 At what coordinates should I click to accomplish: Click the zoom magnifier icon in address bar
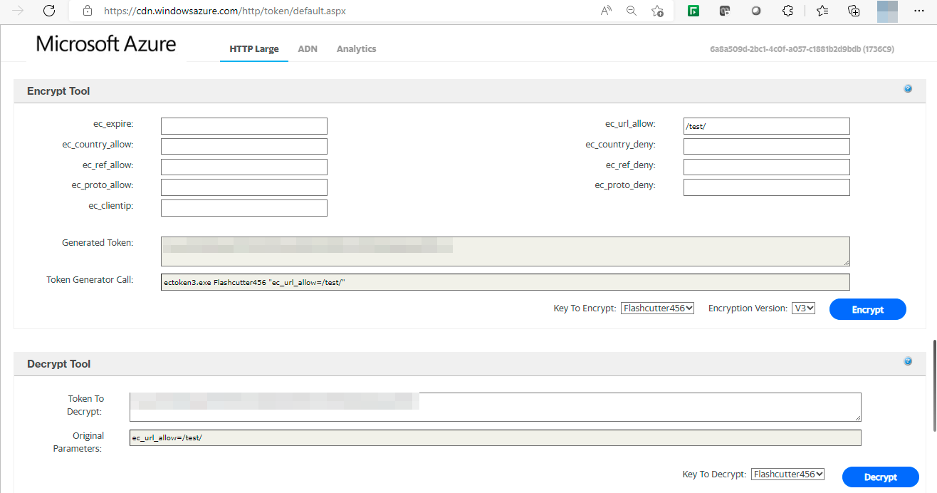[x=631, y=11]
